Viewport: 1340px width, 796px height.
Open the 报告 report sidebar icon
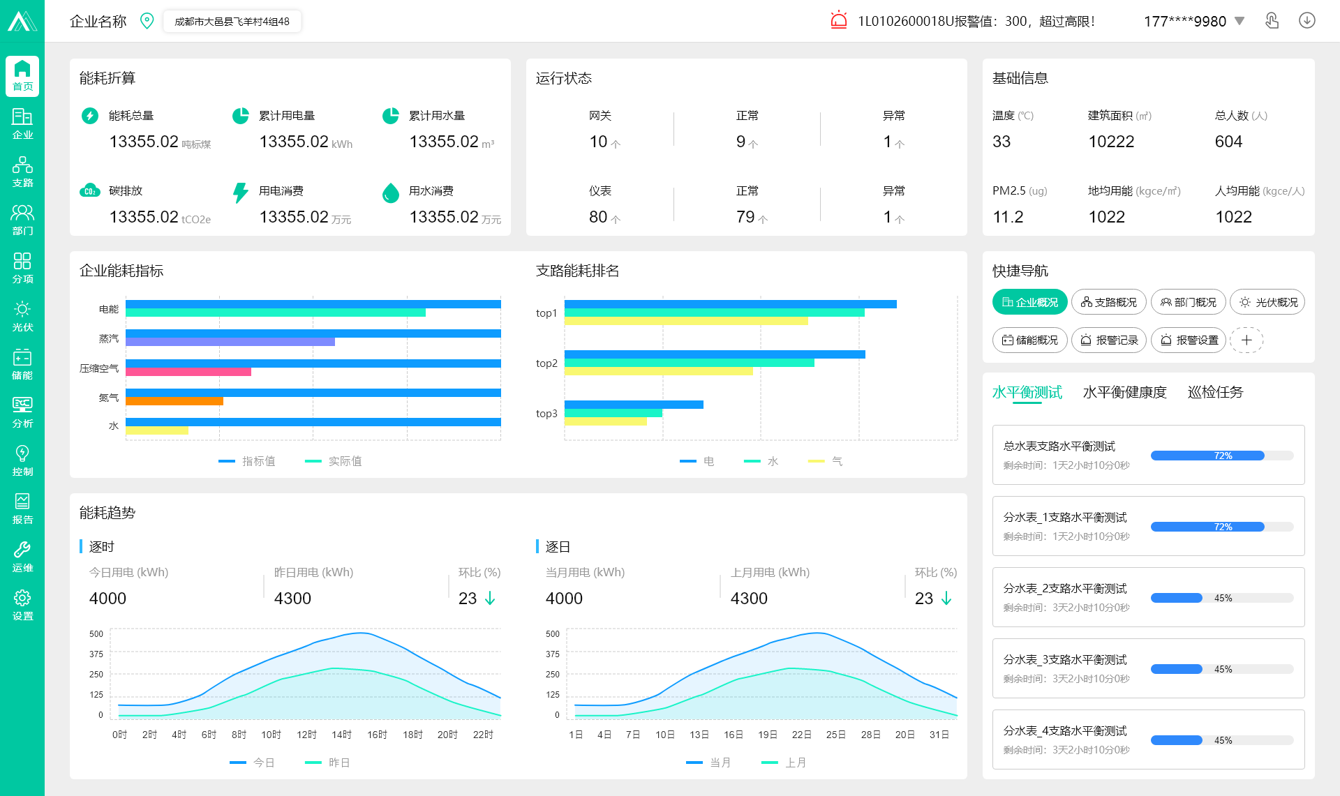point(22,509)
